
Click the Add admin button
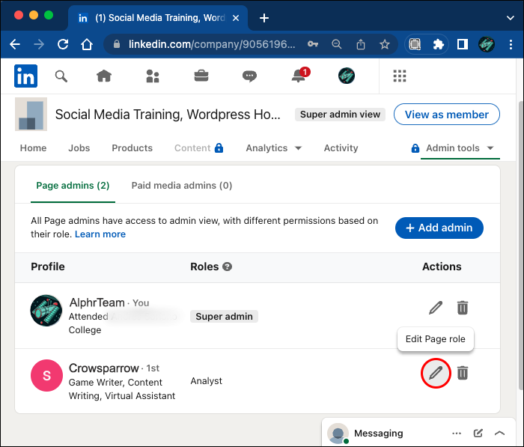439,228
